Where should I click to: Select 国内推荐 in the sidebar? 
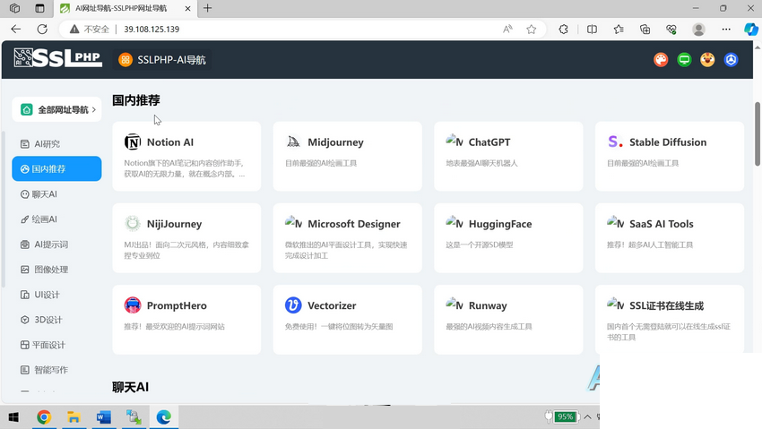point(56,169)
